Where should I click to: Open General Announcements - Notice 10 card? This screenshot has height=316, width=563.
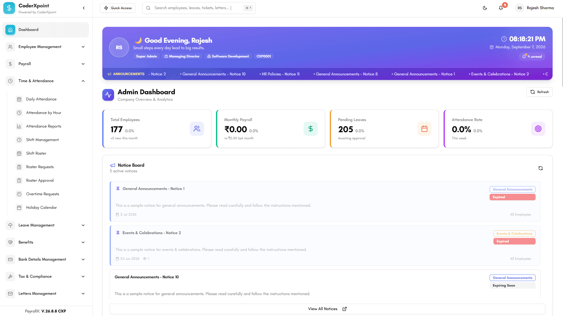click(325, 284)
